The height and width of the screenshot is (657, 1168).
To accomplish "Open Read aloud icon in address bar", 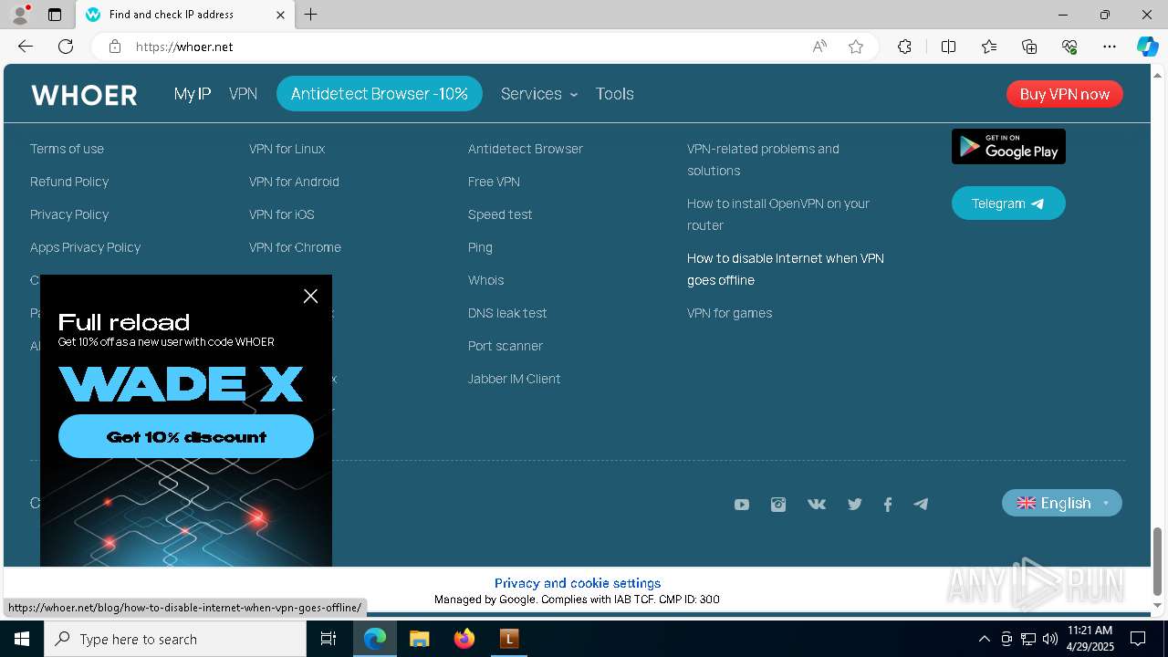I will point(819,47).
